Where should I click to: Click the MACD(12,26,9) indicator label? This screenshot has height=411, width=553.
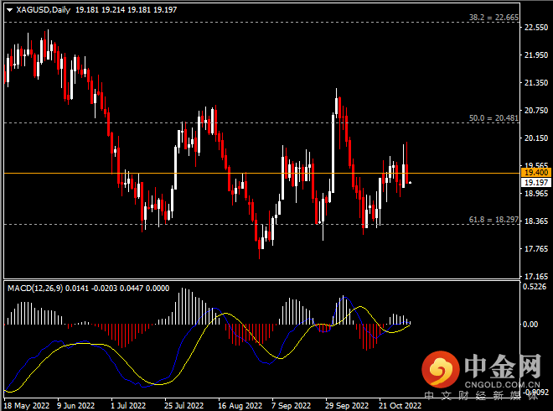(35, 289)
